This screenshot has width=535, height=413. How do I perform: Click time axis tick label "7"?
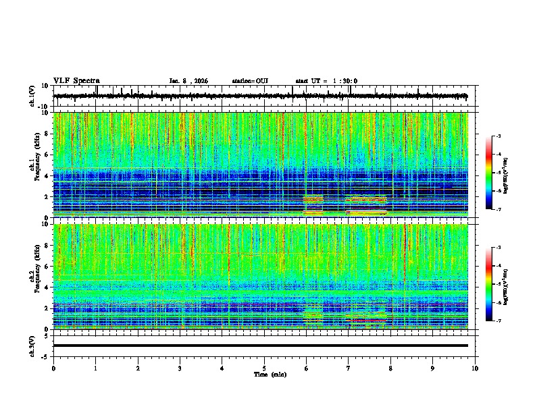(349, 368)
